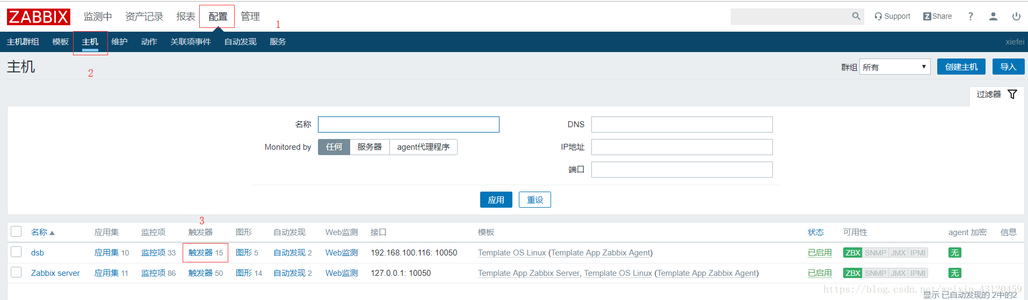Toggle 已启用 status for dsb

[x=820, y=253]
